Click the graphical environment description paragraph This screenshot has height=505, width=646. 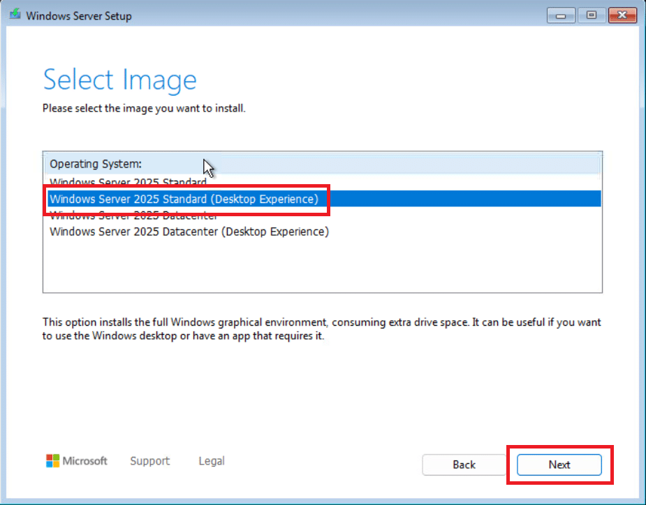(322, 329)
